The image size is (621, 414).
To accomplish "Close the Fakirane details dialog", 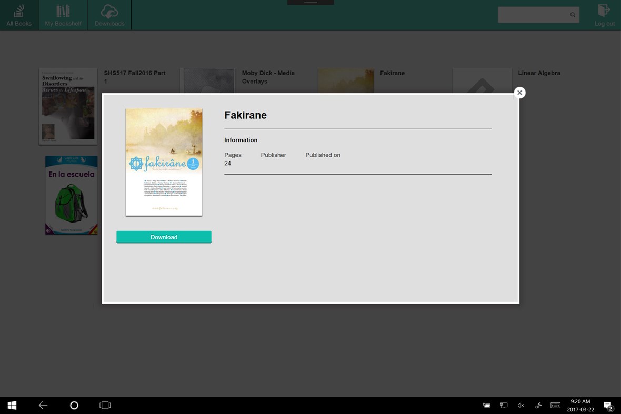I will pos(519,93).
